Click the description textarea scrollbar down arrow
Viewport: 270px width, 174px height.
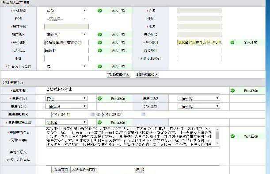coord(217,143)
